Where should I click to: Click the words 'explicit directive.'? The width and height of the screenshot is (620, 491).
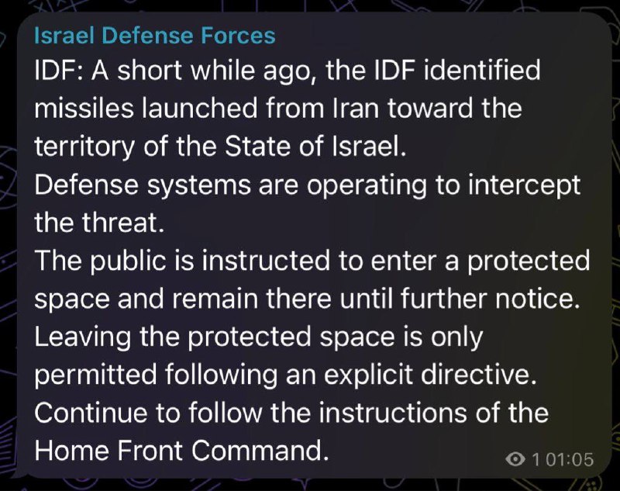(430, 375)
